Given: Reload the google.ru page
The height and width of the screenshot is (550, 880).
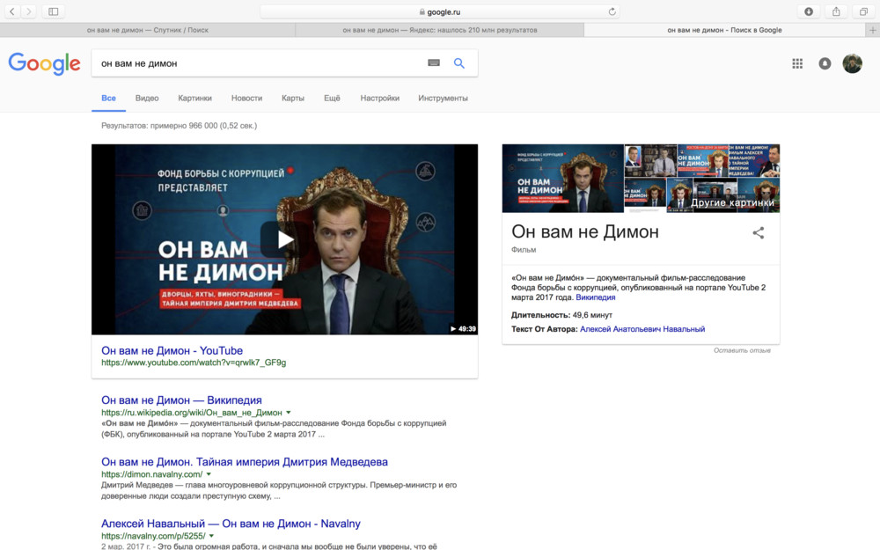Looking at the screenshot, I should click(612, 11).
